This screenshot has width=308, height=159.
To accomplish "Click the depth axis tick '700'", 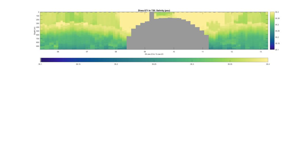I will [37, 39].
